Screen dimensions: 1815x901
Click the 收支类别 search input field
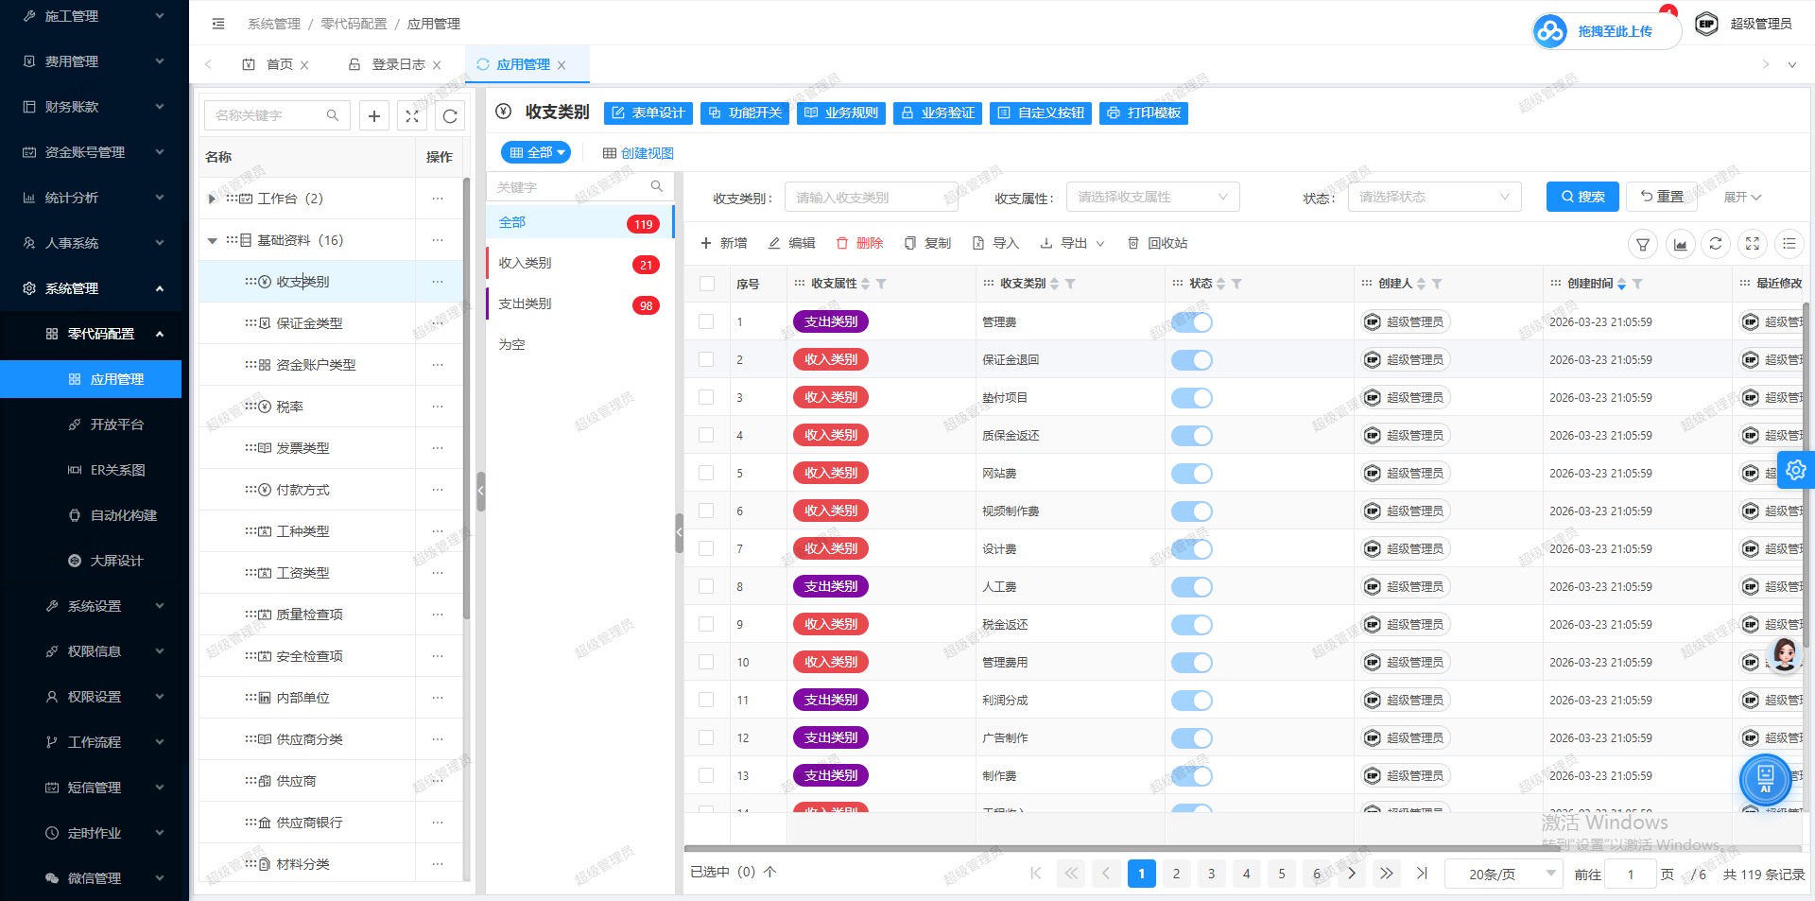871,197
